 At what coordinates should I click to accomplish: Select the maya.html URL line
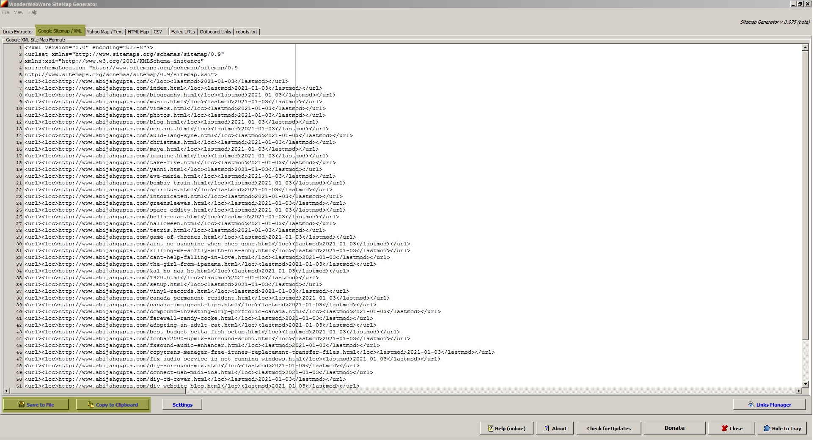(x=172, y=149)
